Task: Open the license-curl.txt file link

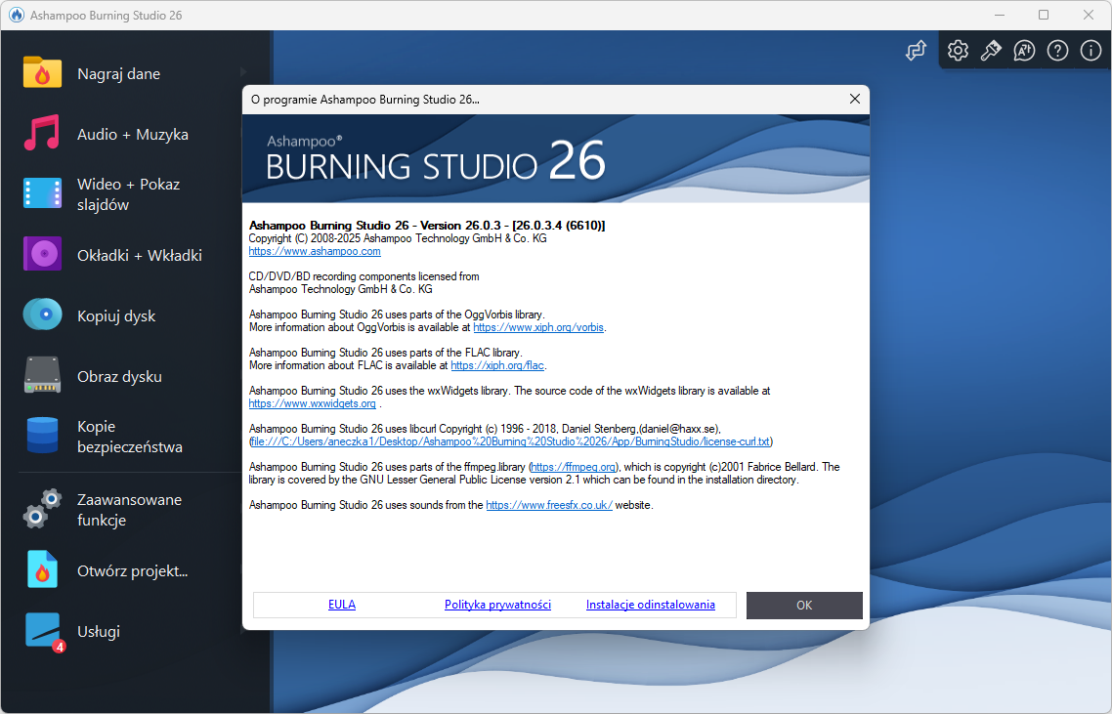Action: tap(511, 441)
